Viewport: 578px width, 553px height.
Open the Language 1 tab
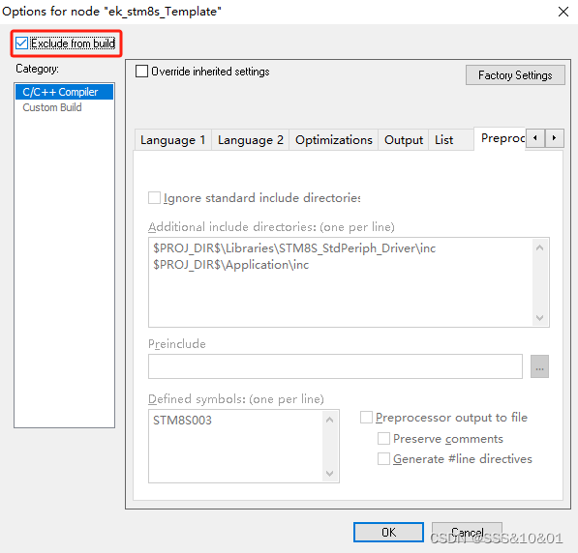tap(173, 140)
